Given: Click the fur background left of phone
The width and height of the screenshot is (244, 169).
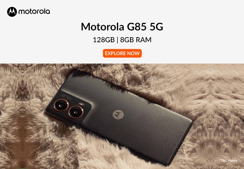Looking at the screenshot, I should [23, 116].
